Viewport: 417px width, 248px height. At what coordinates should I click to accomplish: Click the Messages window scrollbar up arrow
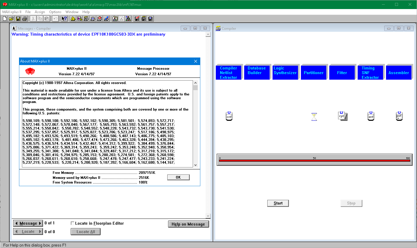coord(208,34)
